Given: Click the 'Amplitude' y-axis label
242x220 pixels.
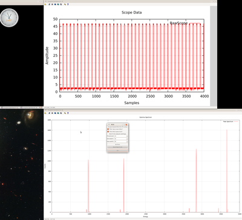Looking at the screenshot, I should 47,56.
